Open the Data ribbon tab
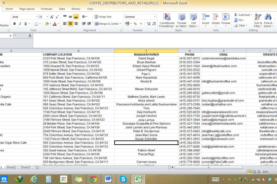This screenshot has height=184, width=277. point(62,9)
